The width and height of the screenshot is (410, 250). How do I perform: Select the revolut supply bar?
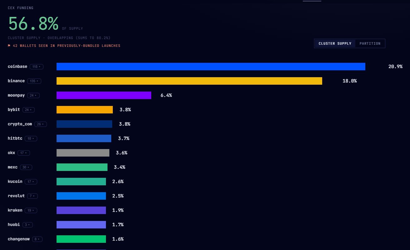[81, 196]
